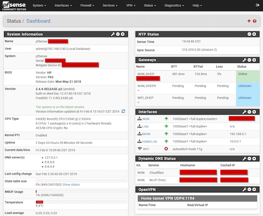263x216 pixels.
Task: Click the LAN network interface icon
Action: click(x=139, y=126)
